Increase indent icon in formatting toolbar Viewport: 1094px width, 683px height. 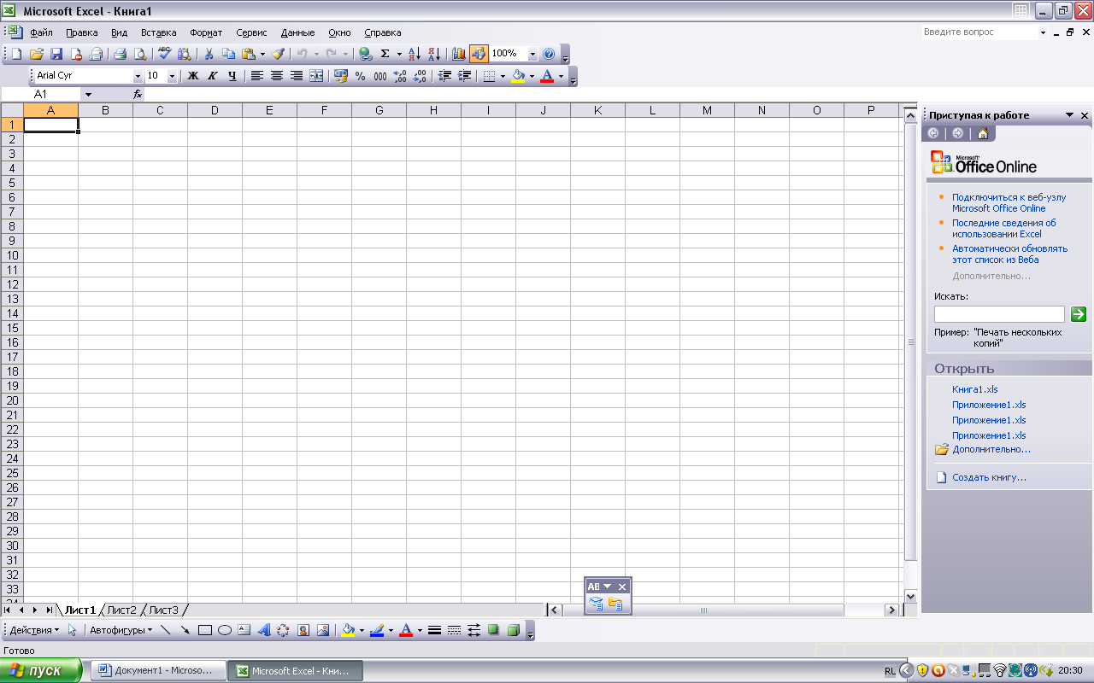click(465, 76)
